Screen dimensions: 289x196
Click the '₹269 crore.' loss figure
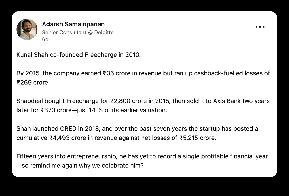tap(33, 82)
